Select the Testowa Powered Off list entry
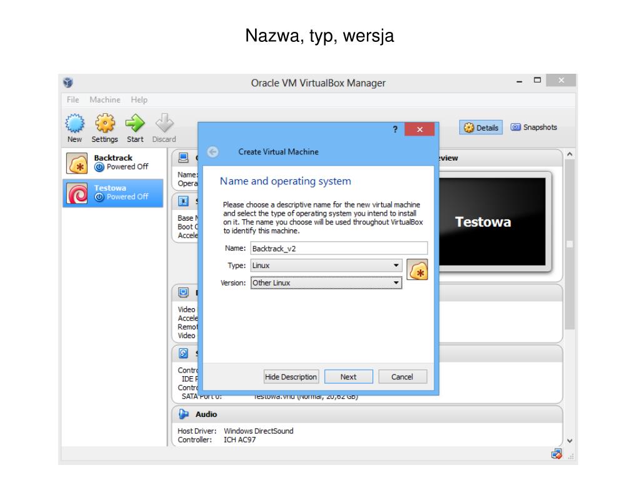Screen dimensions: 640x480 113,194
